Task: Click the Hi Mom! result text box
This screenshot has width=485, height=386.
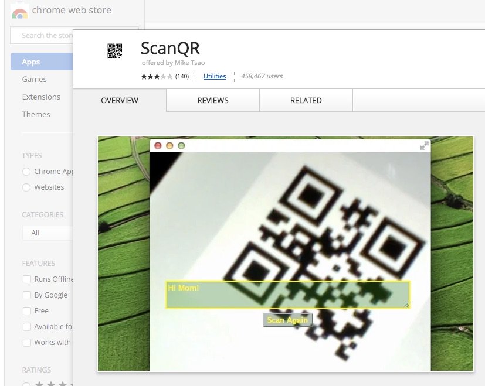Action: coord(288,295)
